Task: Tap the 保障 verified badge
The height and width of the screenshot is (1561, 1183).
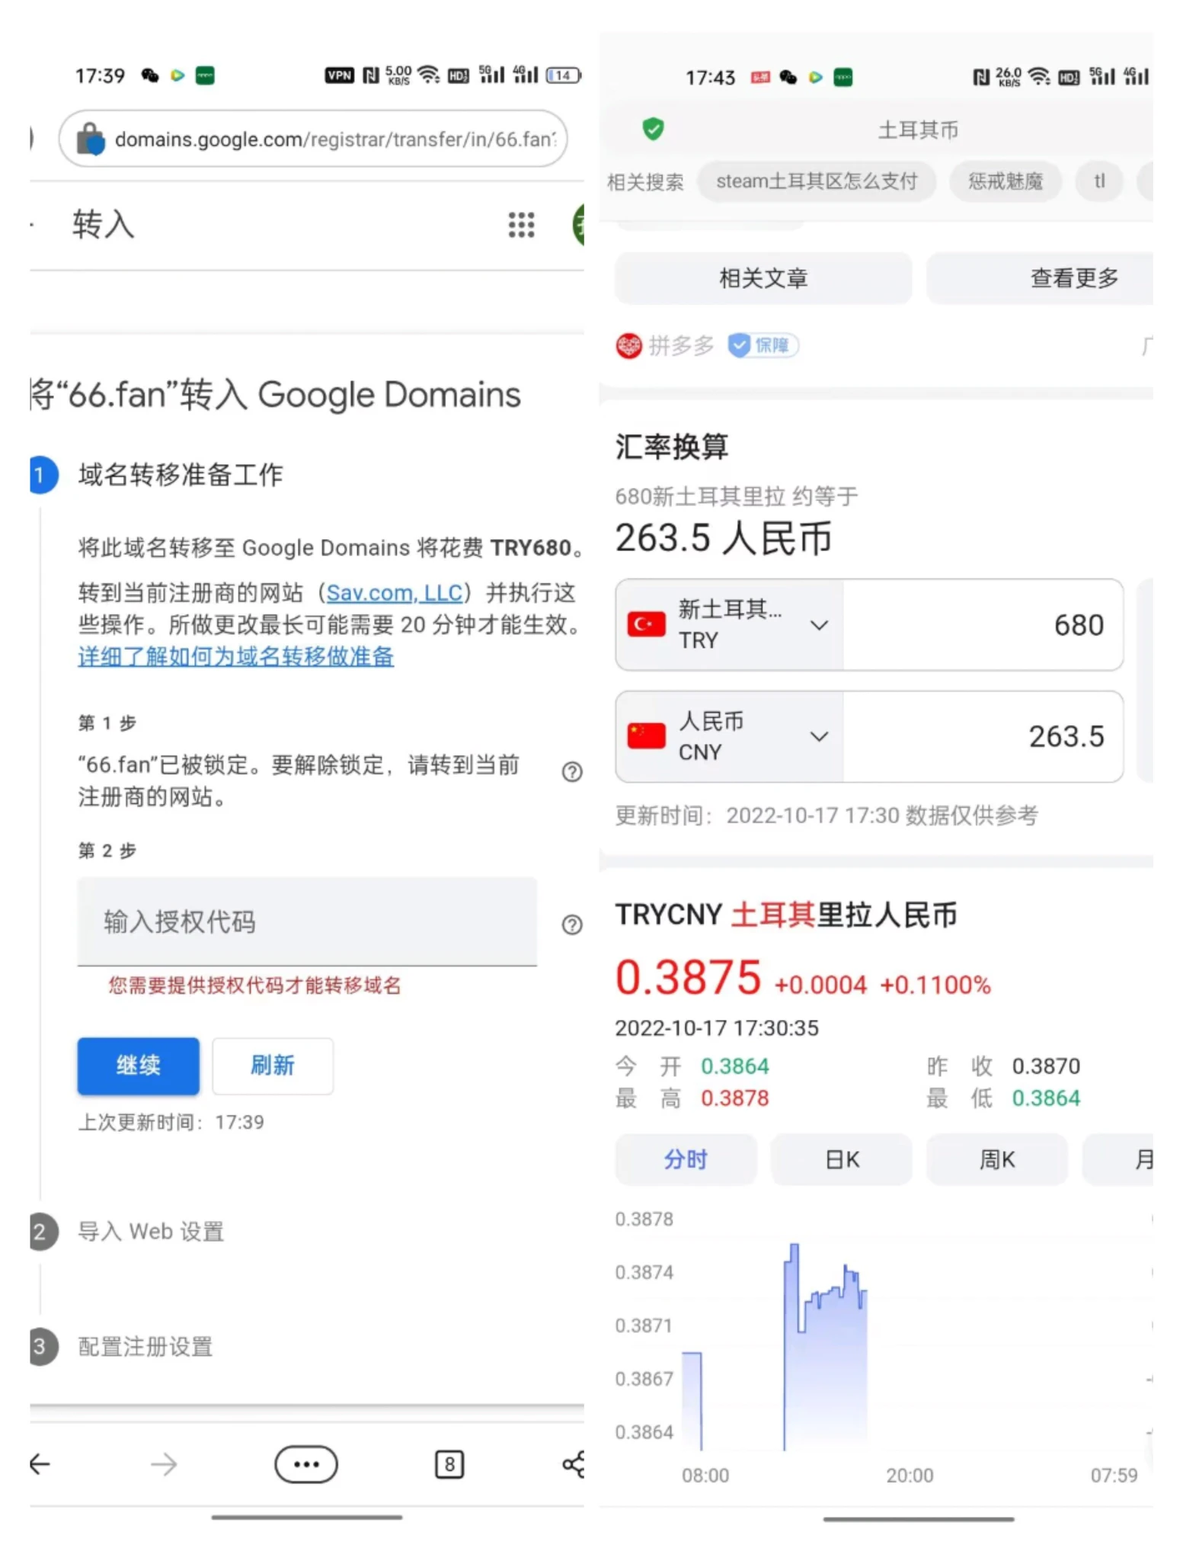Action: [x=763, y=346]
